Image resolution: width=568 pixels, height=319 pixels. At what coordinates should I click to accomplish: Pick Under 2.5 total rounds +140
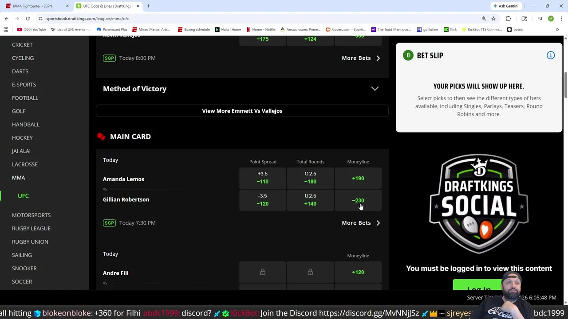pyautogui.click(x=310, y=200)
